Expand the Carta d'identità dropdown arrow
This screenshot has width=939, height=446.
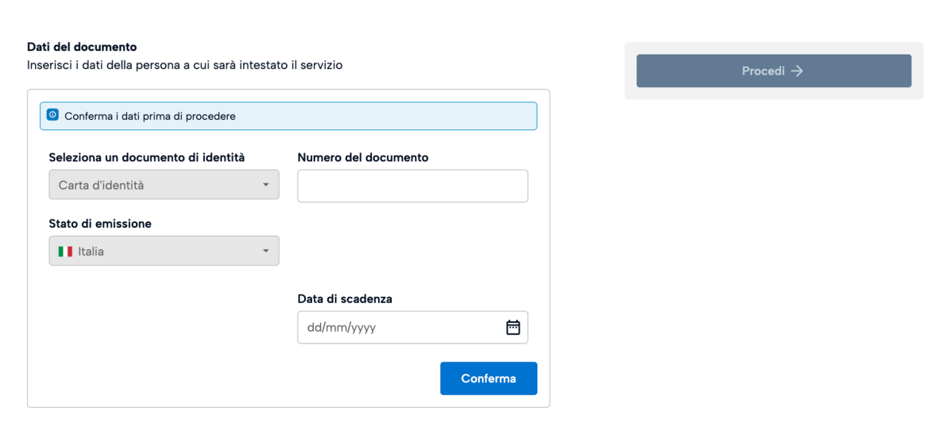click(266, 185)
